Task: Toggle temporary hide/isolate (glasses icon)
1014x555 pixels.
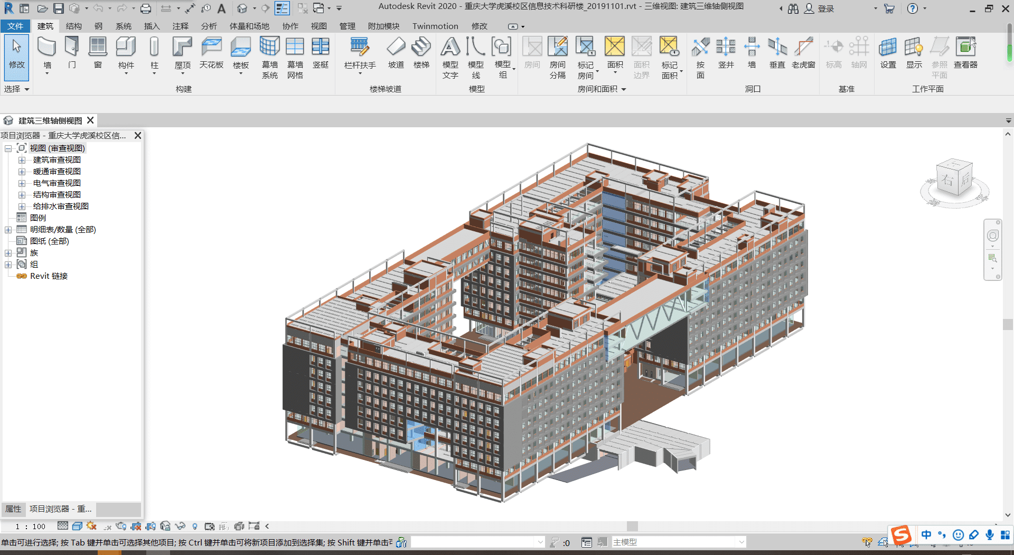Action: tap(180, 526)
